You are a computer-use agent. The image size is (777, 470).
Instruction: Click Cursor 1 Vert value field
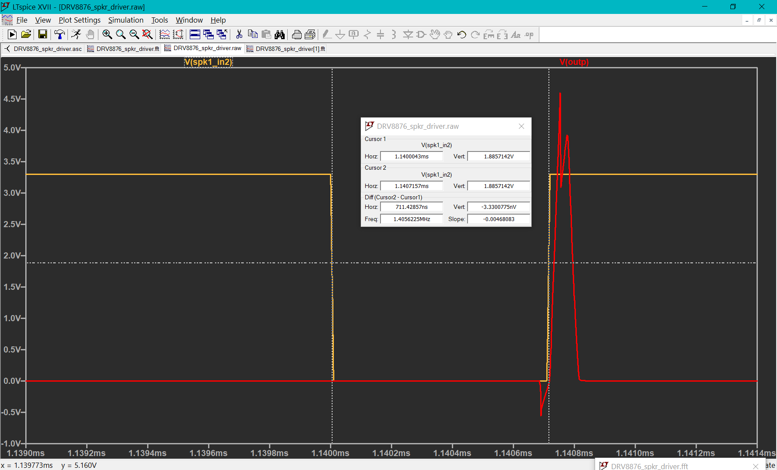499,156
